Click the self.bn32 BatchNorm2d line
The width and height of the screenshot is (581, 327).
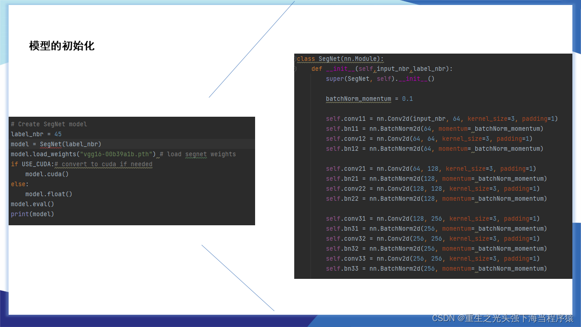pyautogui.click(x=437, y=249)
